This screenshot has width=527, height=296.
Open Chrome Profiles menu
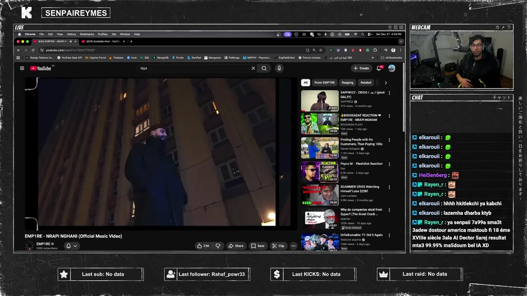103,34
